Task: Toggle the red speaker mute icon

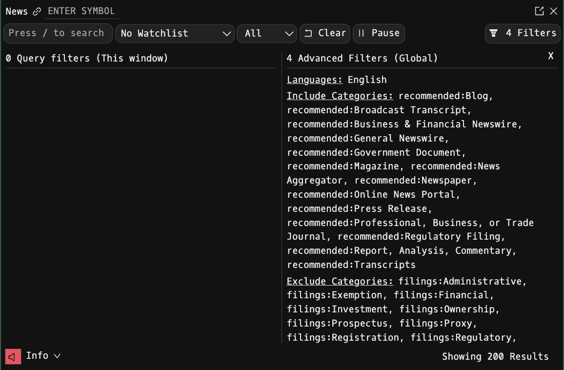Action: 13,357
